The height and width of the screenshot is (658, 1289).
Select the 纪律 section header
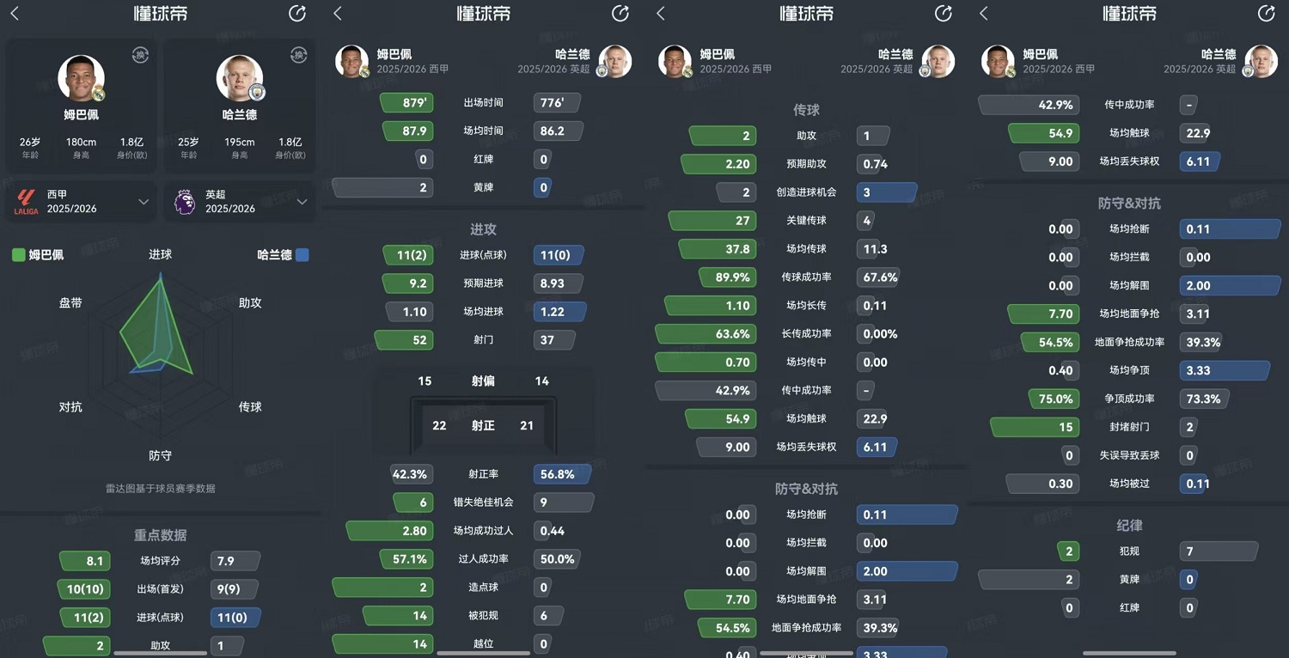pos(1129,525)
